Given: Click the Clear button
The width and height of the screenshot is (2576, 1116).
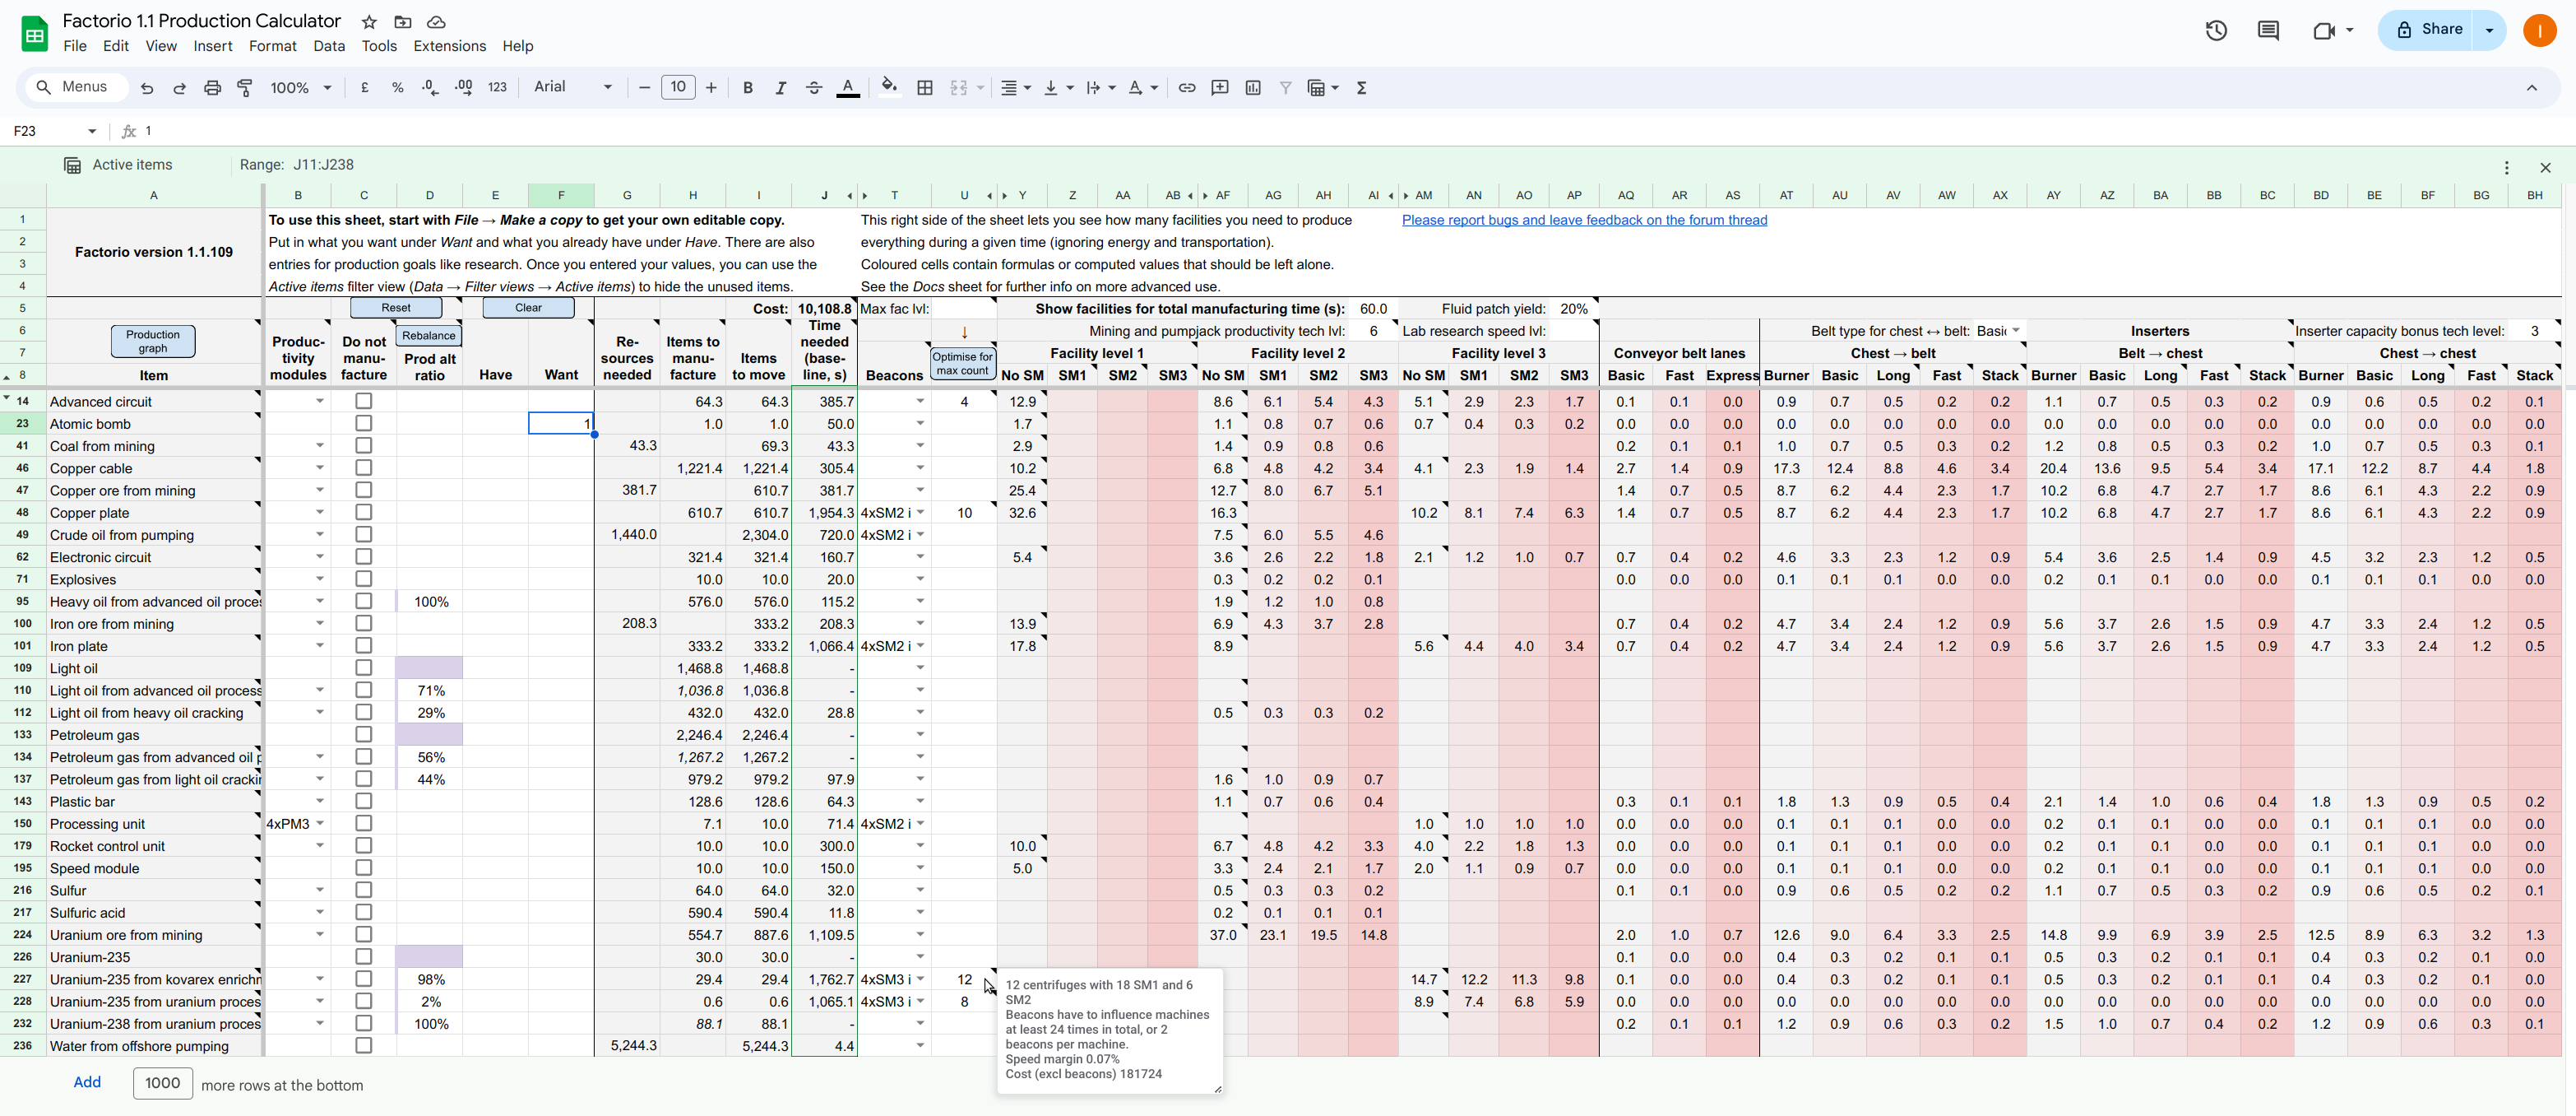Looking at the screenshot, I should coord(528,309).
